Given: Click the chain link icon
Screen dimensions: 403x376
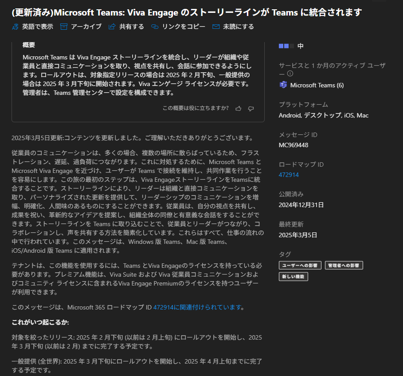Looking at the screenshot, I should pos(155,27).
